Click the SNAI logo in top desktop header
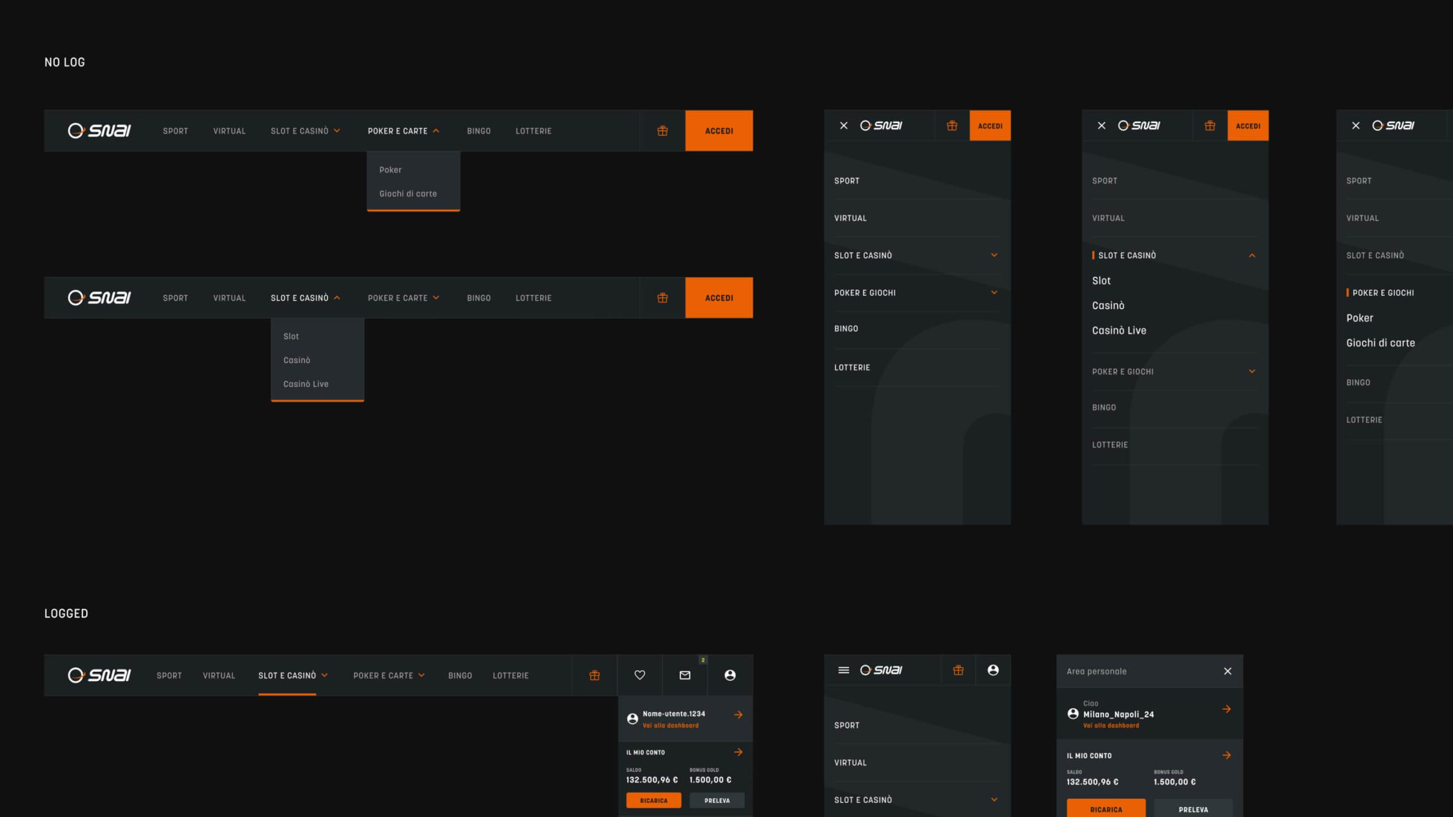This screenshot has height=817, width=1453. [x=99, y=130]
